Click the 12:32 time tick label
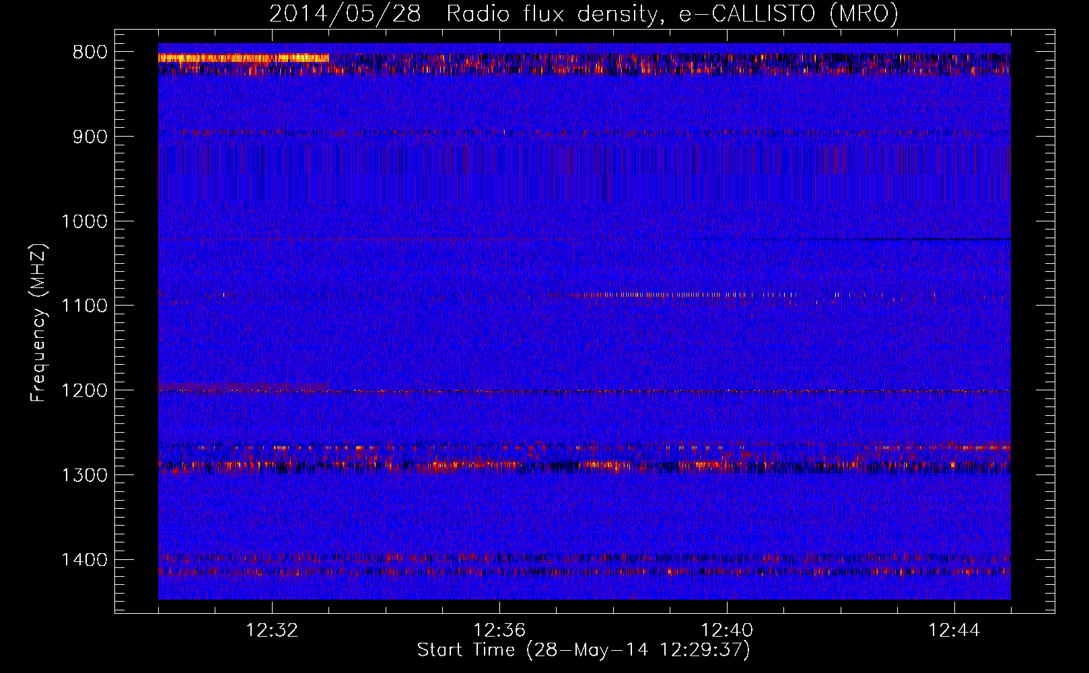This screenshot has width=1089, height=673. (272, 631)
